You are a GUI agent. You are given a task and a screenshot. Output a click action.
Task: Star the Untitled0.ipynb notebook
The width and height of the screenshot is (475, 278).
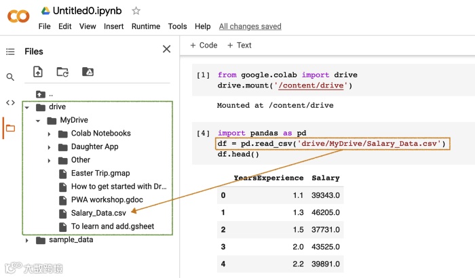[136, 11]
